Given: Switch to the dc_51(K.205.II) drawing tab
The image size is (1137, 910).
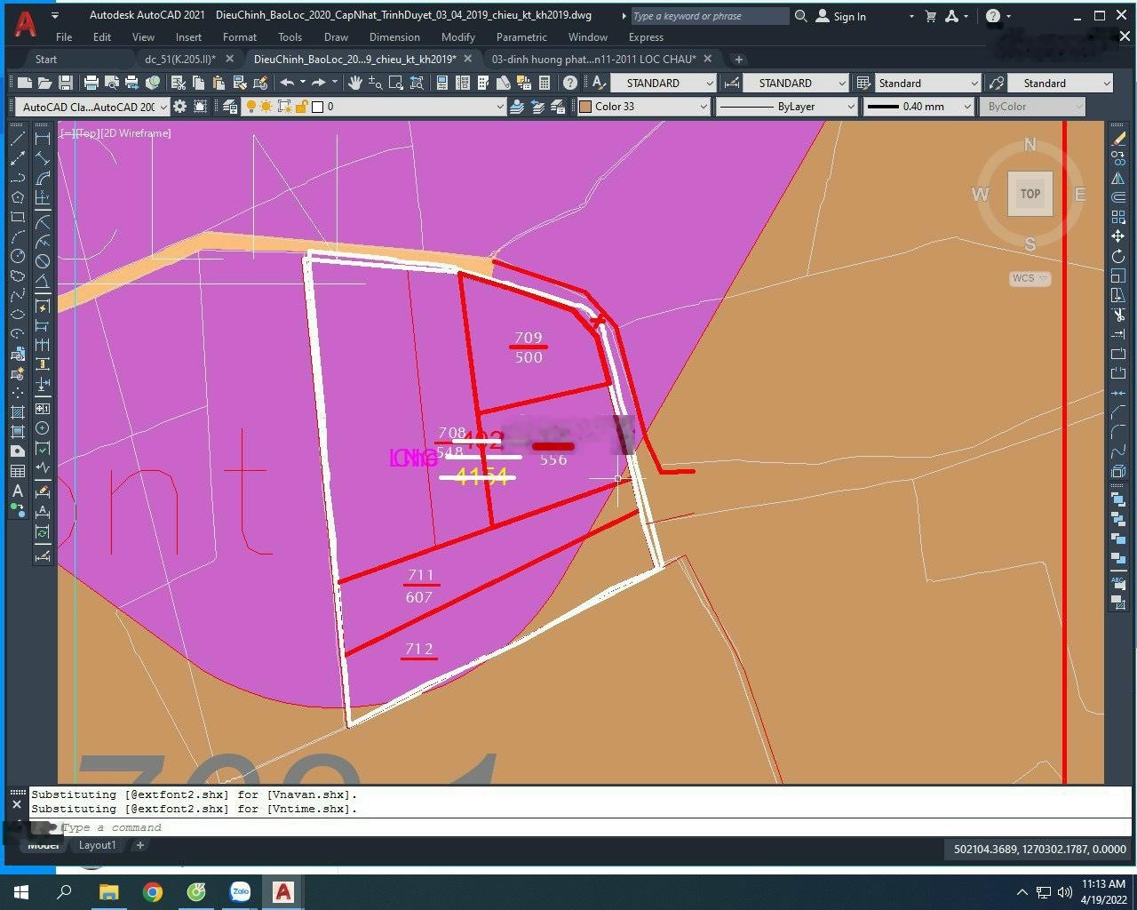Looking at the screenshot, I should tap(179, 59).
